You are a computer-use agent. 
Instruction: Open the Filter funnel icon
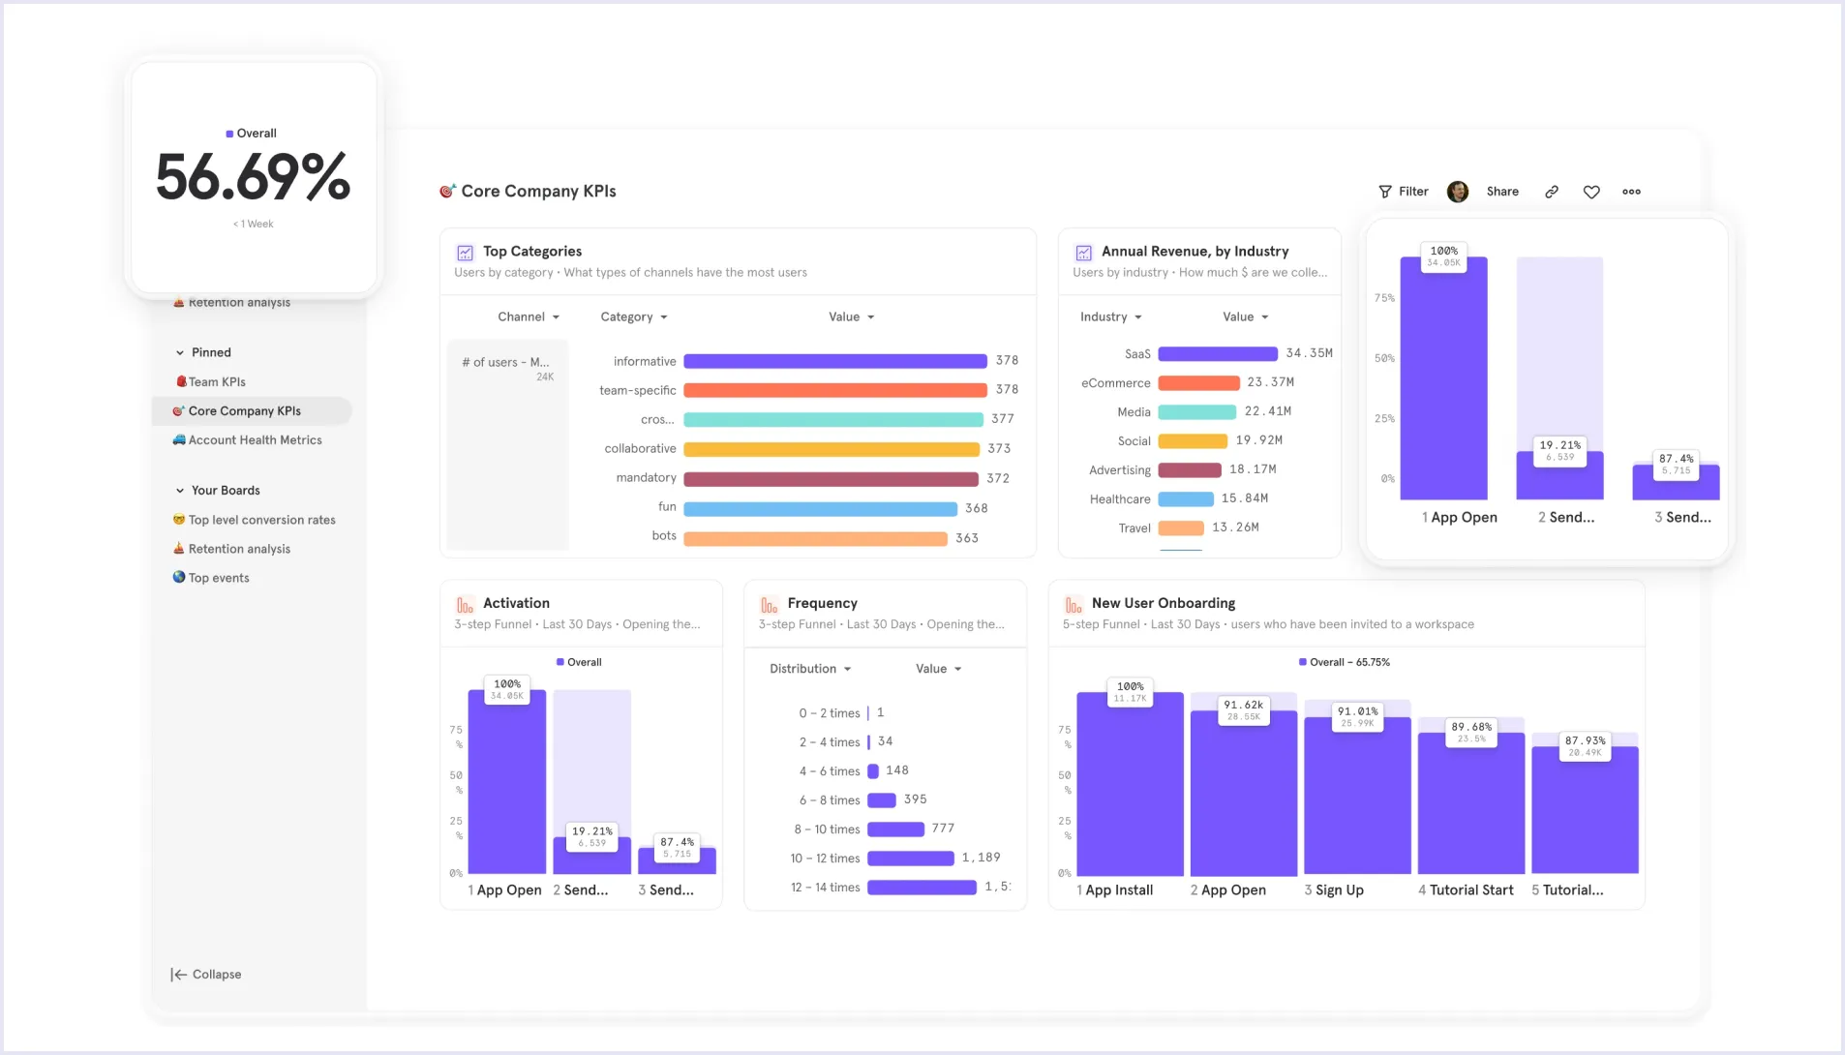pyautogui.click(x=1385, y=192)
